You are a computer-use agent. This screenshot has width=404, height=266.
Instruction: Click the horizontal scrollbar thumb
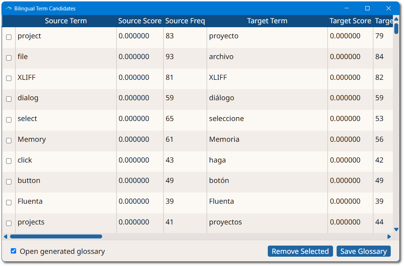tap(56, 236)
